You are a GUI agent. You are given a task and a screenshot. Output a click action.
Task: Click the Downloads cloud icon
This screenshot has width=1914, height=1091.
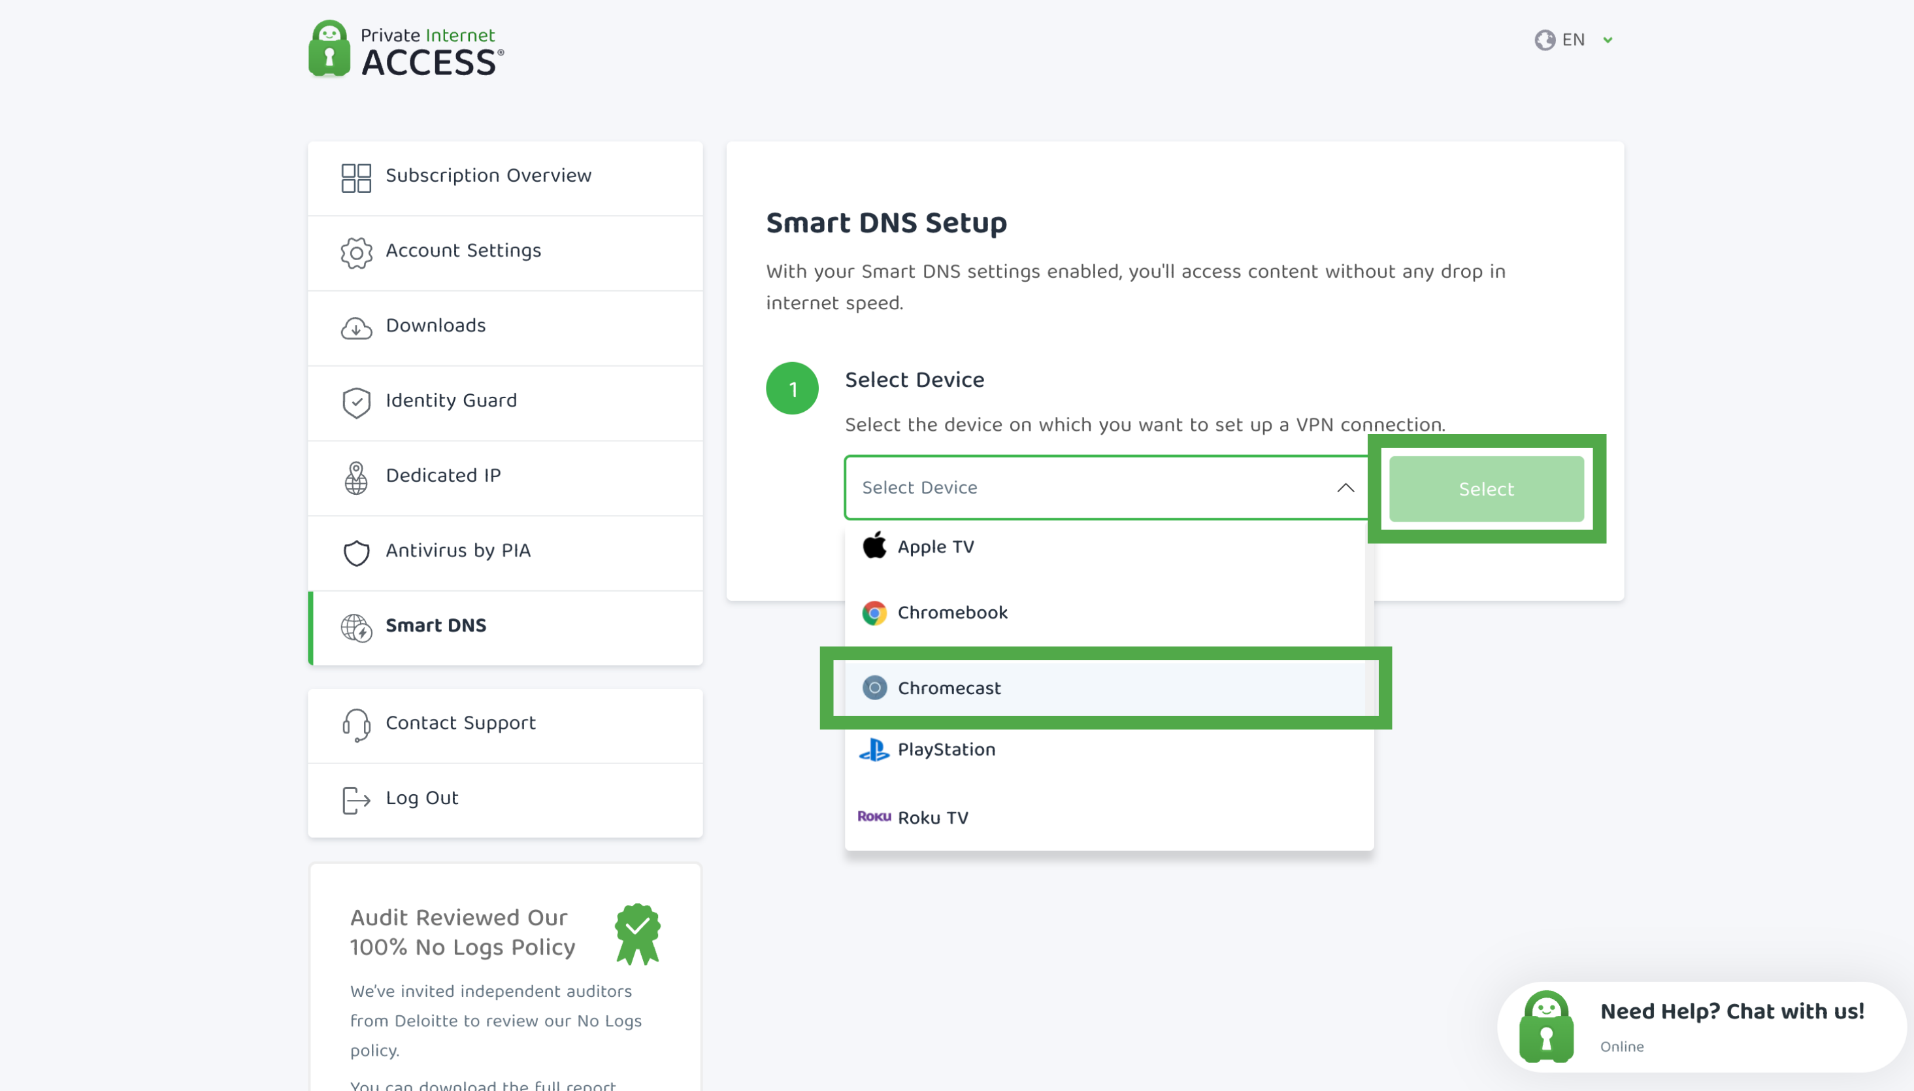(x=355, y=328)
